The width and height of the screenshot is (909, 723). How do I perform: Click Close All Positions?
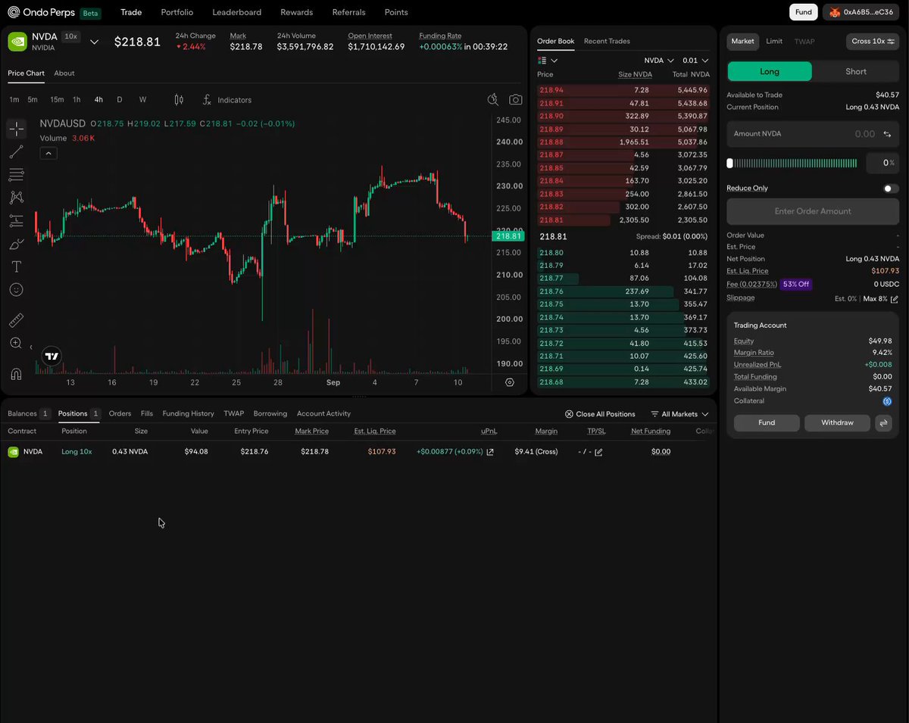pos(600,414)
